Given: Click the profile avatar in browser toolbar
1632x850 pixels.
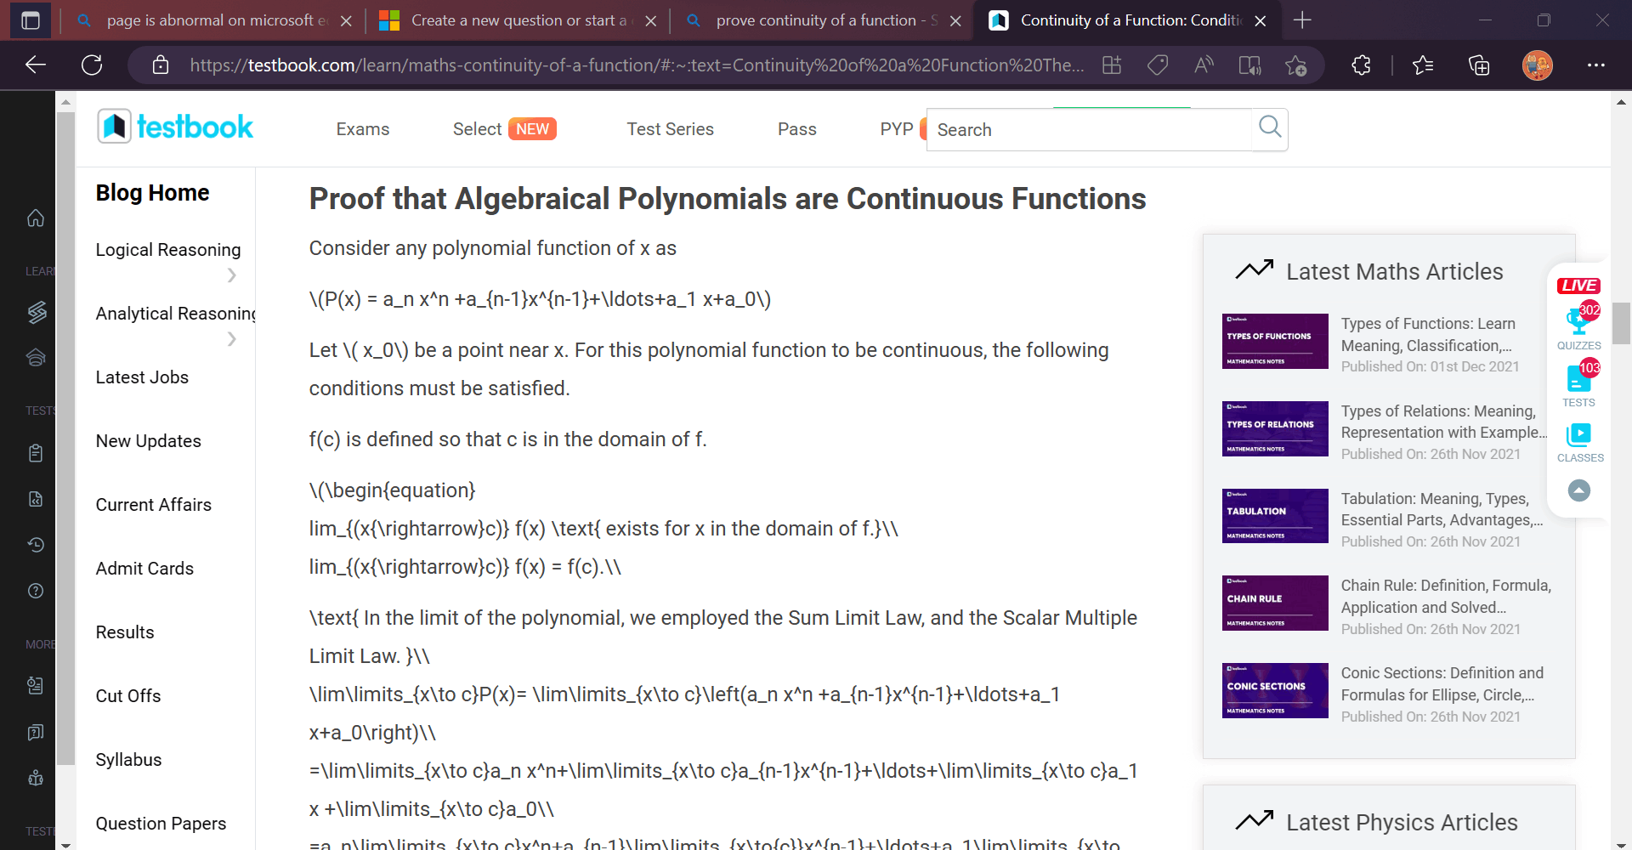Looking at the screenshot, I should (x=1537, y=65).
